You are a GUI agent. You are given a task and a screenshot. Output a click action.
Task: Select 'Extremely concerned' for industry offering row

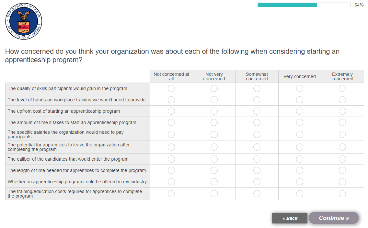(342, 182)
